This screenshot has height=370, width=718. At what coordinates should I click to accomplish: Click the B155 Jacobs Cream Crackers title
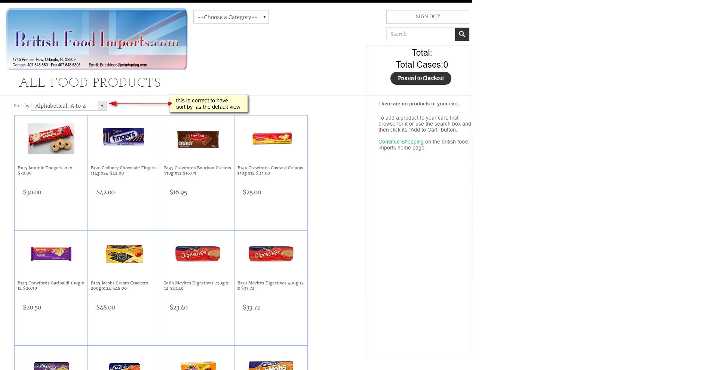click(x=119, y=286)
